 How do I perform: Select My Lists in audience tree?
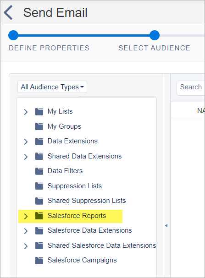60,111
